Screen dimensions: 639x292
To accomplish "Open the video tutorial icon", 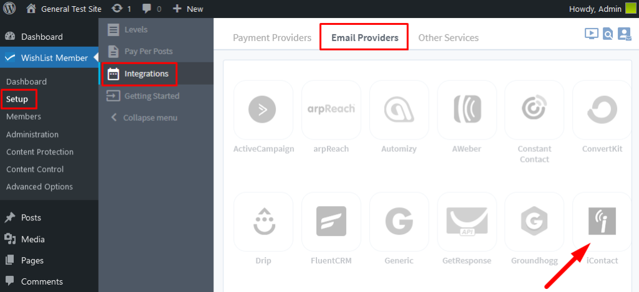I will point(591,34).
